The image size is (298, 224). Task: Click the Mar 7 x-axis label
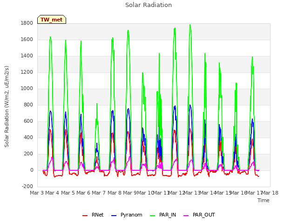[99, 193]
